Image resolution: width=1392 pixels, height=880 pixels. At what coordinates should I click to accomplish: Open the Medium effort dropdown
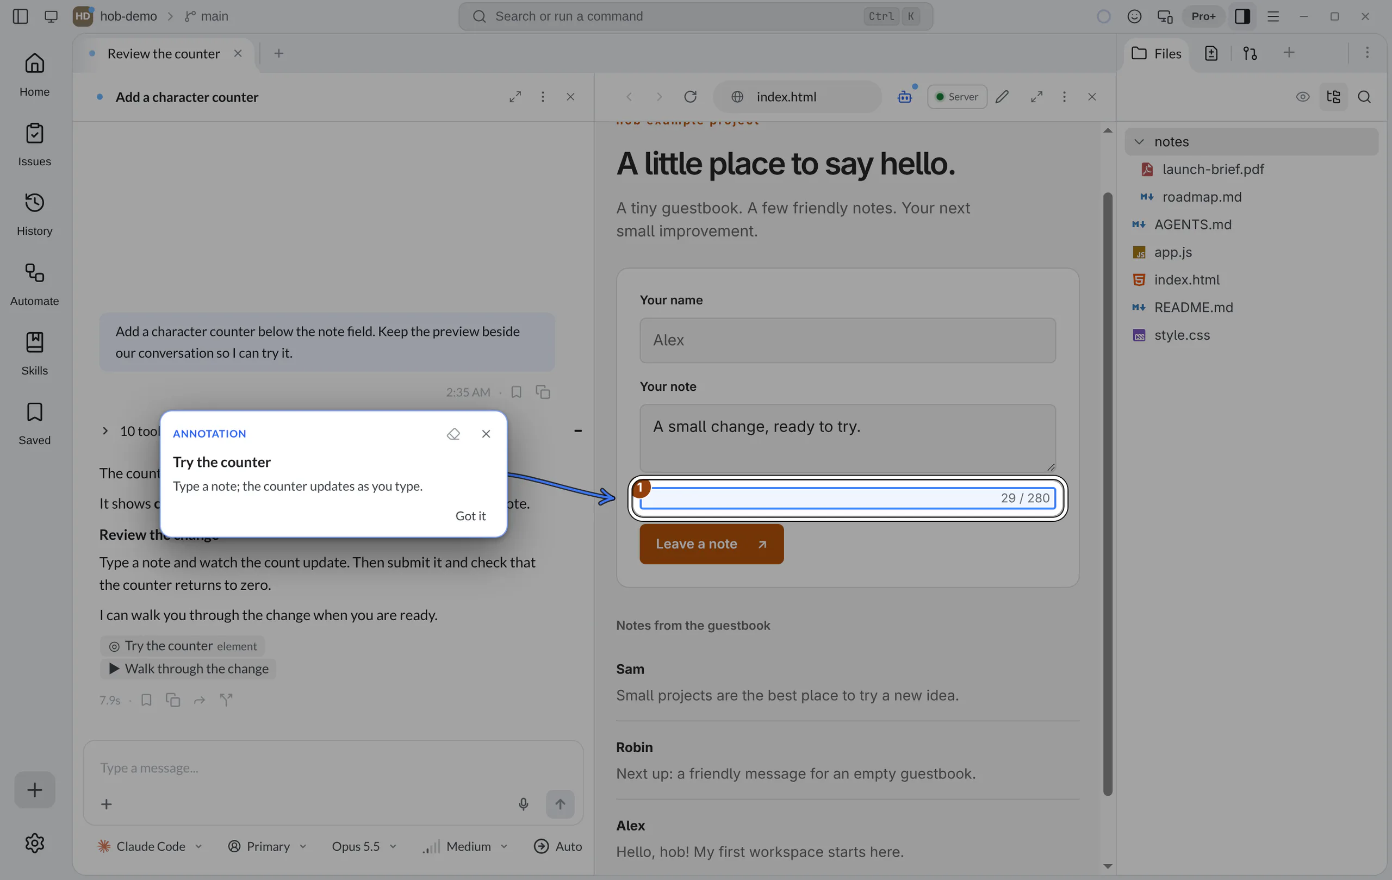pos(465,846)
